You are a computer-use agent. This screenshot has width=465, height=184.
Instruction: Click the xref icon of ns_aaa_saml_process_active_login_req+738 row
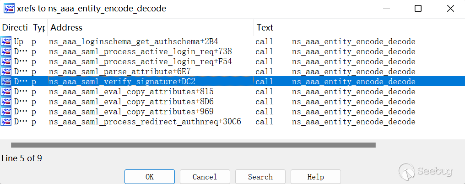[6, 51]
